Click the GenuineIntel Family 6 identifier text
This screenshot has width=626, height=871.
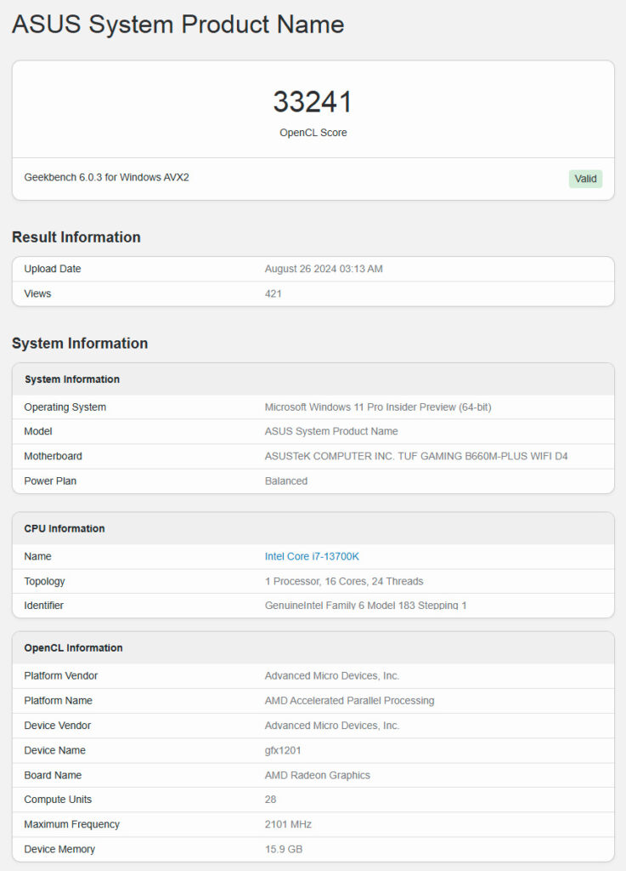365,605
